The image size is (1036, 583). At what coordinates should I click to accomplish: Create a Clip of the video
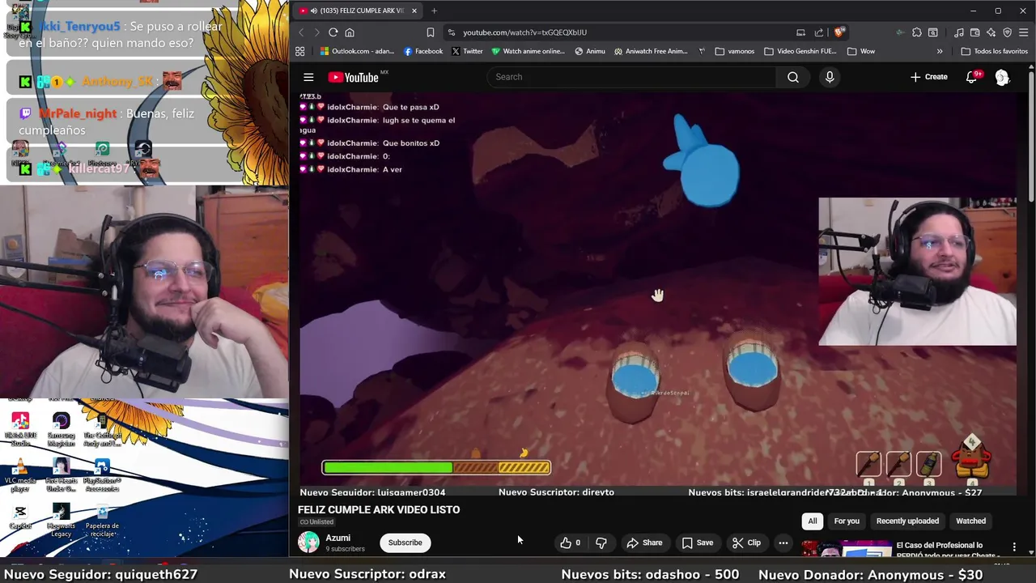tap(746, 543)
